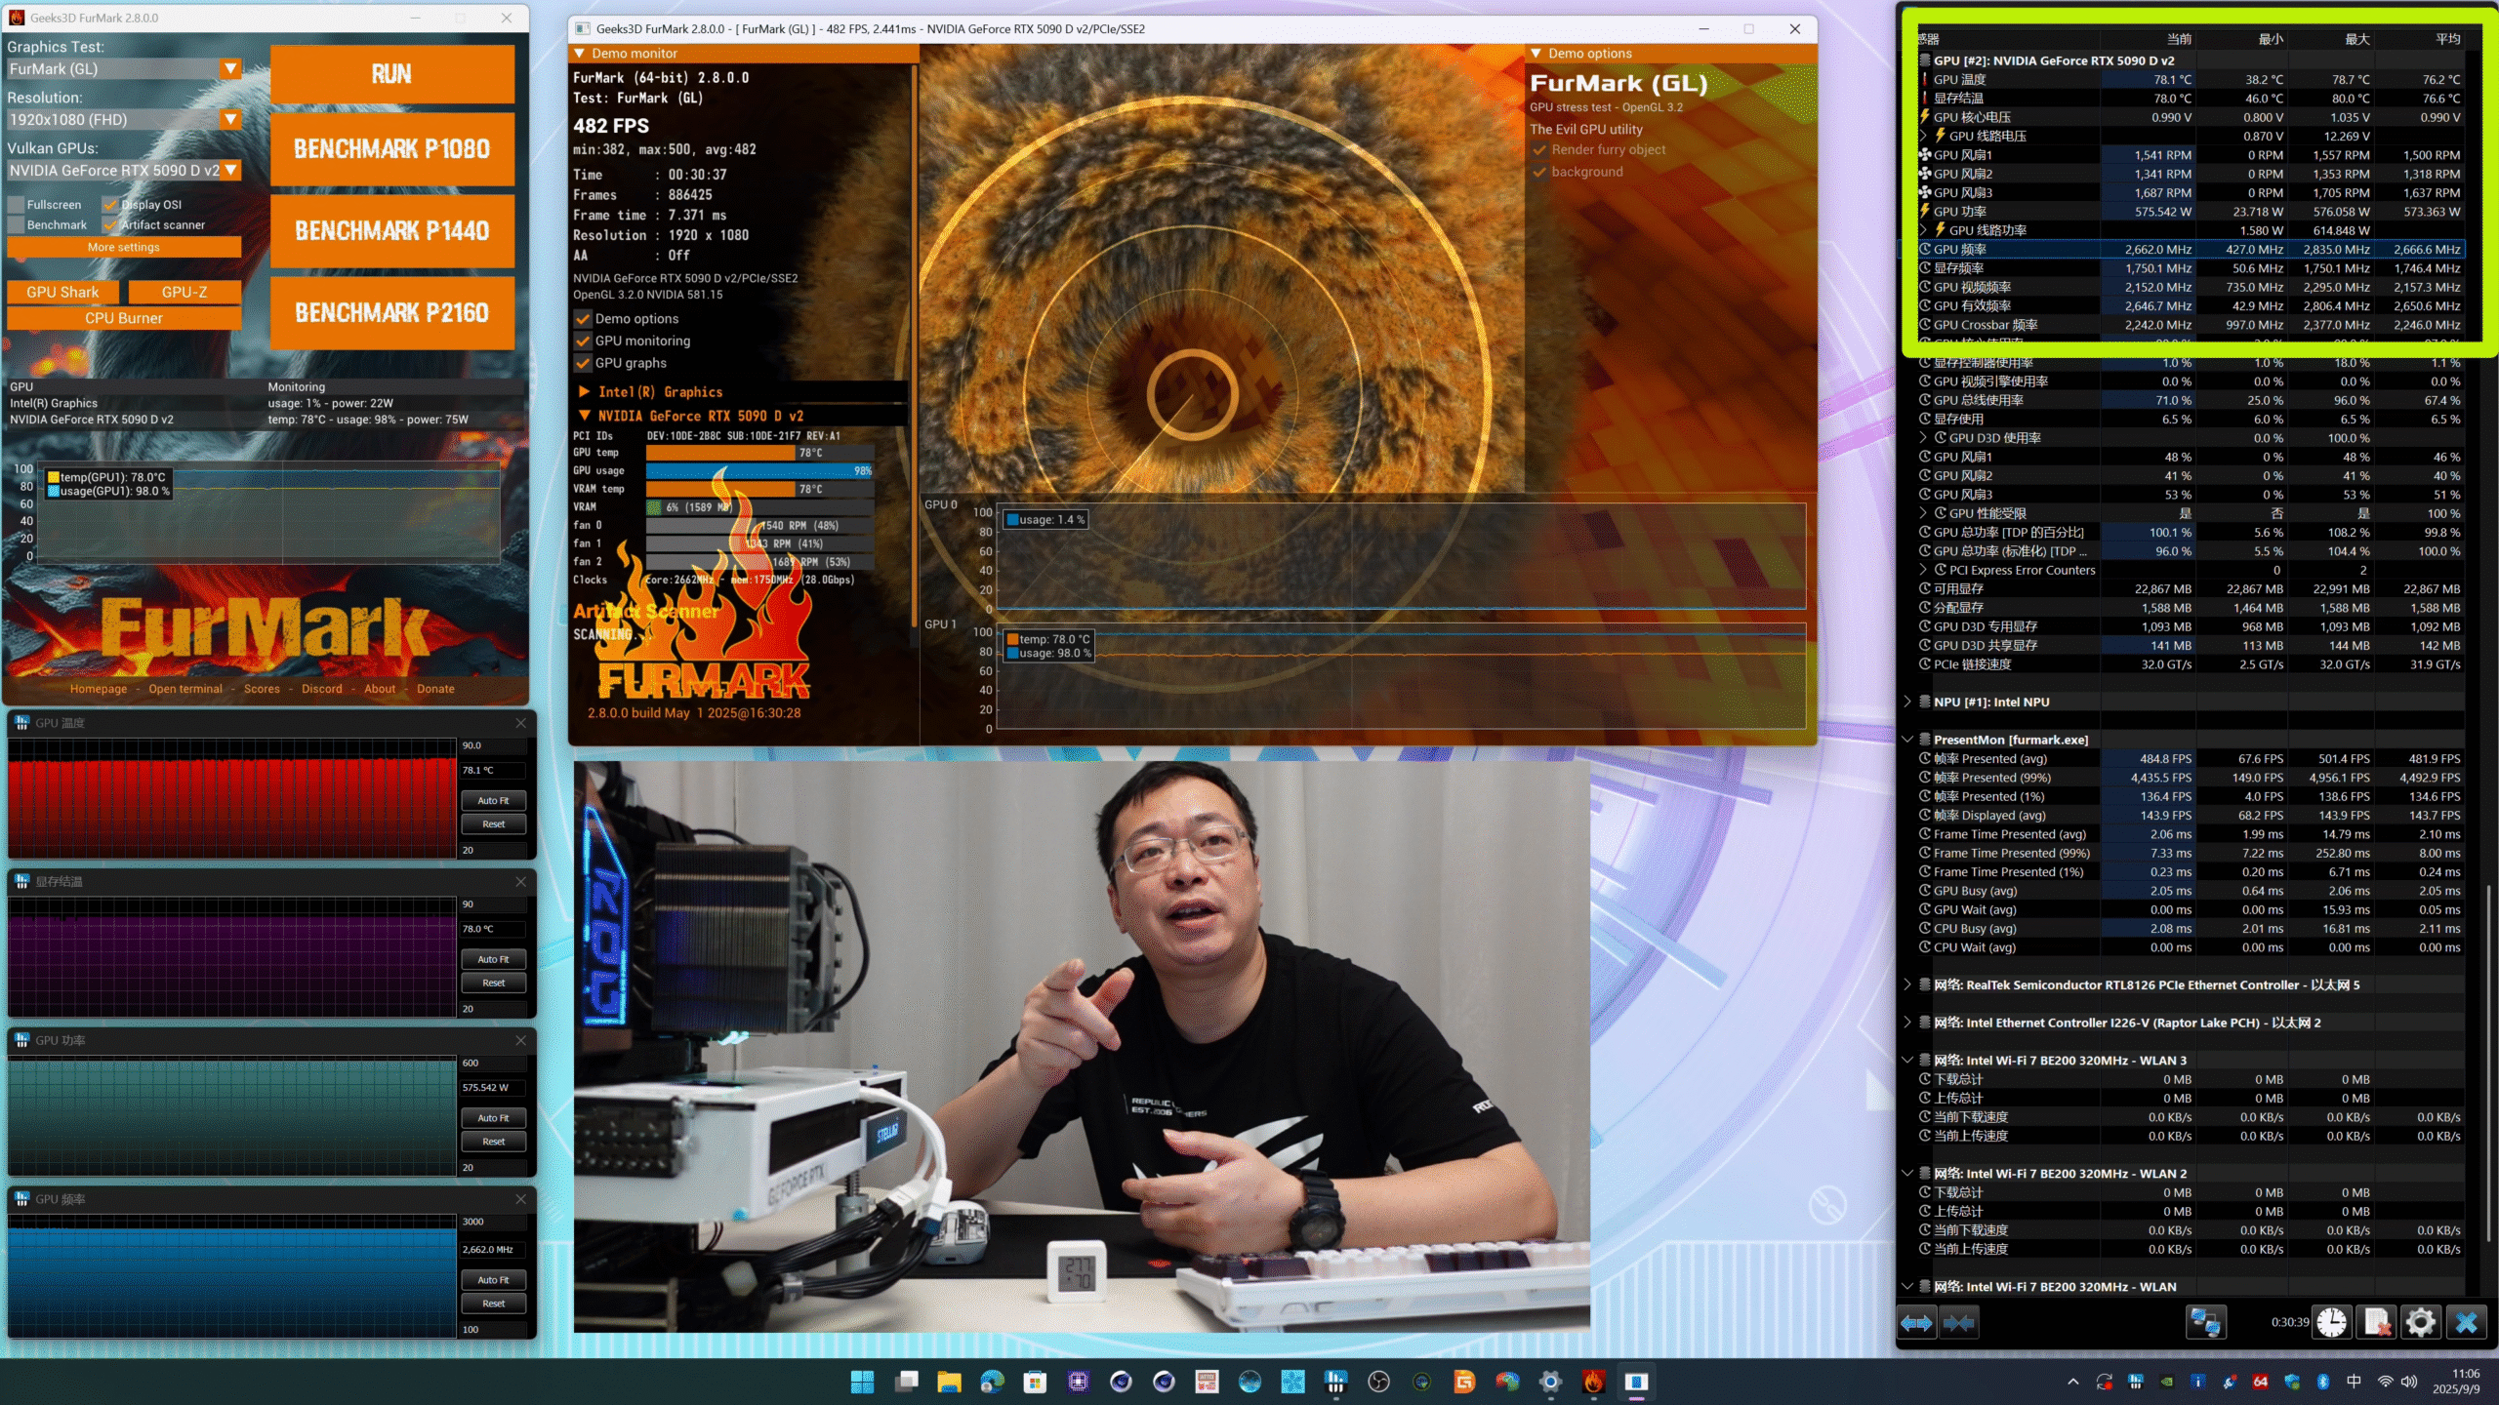
Task: Open File Explorer from the taskbar
Action: (949, 1382)
